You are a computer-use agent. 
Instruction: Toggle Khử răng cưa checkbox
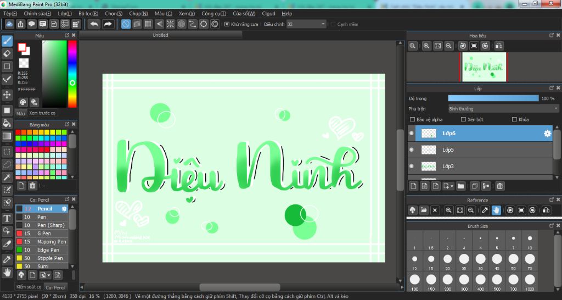[227, 24]
